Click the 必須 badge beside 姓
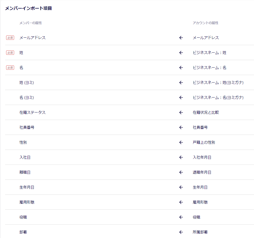254x238 pixels. tap(10, 53)
